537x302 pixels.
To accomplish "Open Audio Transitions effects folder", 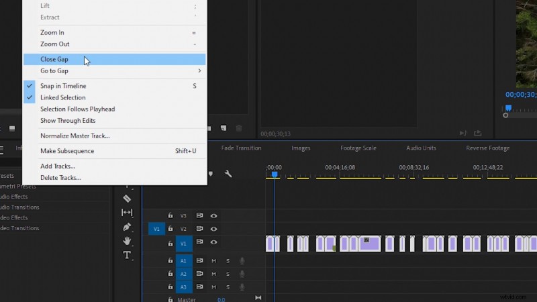I will [19, 207].
